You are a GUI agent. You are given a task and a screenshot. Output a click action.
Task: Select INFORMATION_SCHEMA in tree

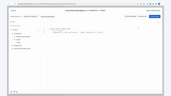click(23, 37)
